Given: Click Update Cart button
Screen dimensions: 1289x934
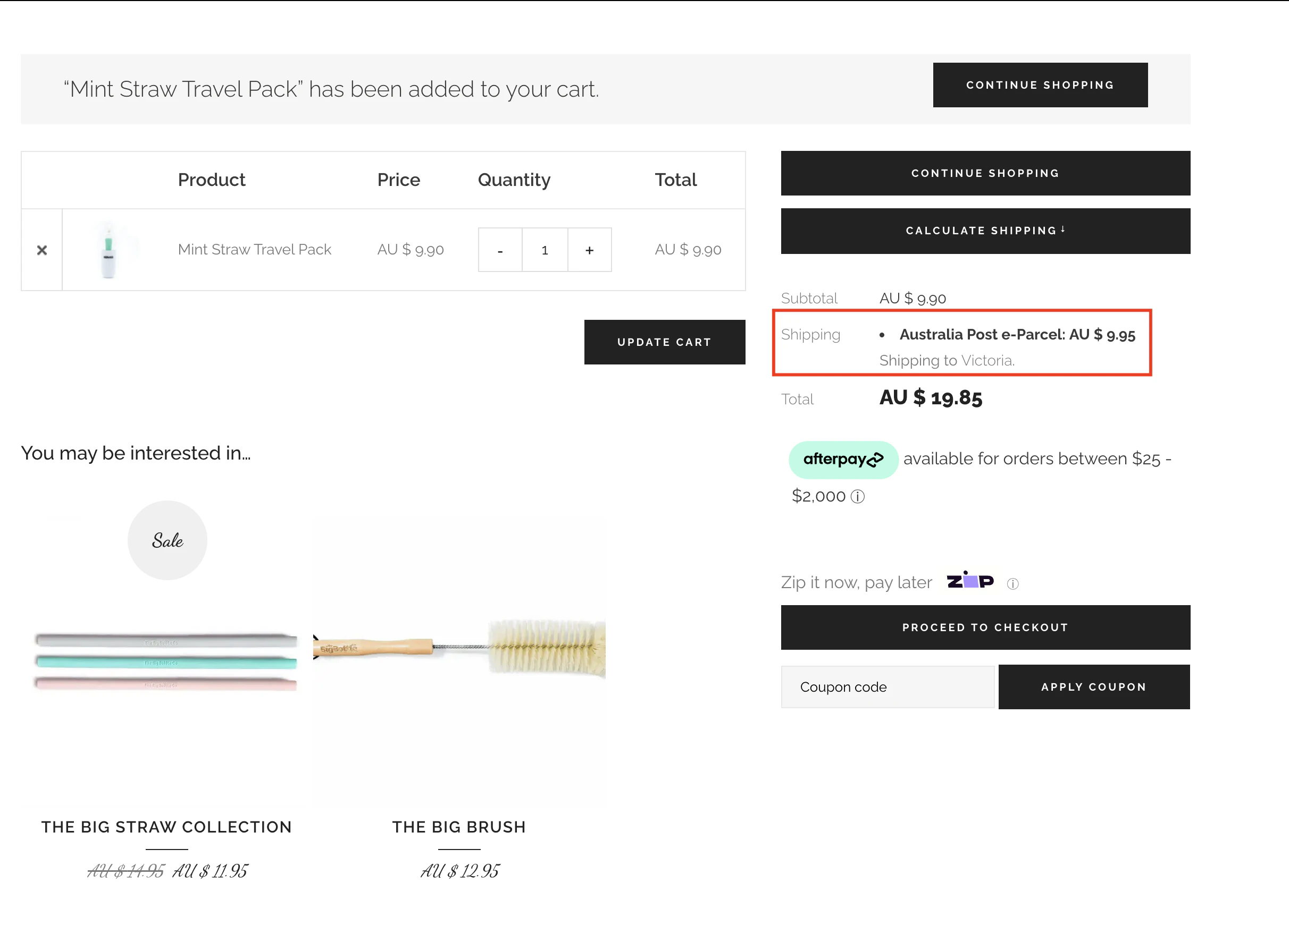Looking at the screenshot, I should [664, 342].
